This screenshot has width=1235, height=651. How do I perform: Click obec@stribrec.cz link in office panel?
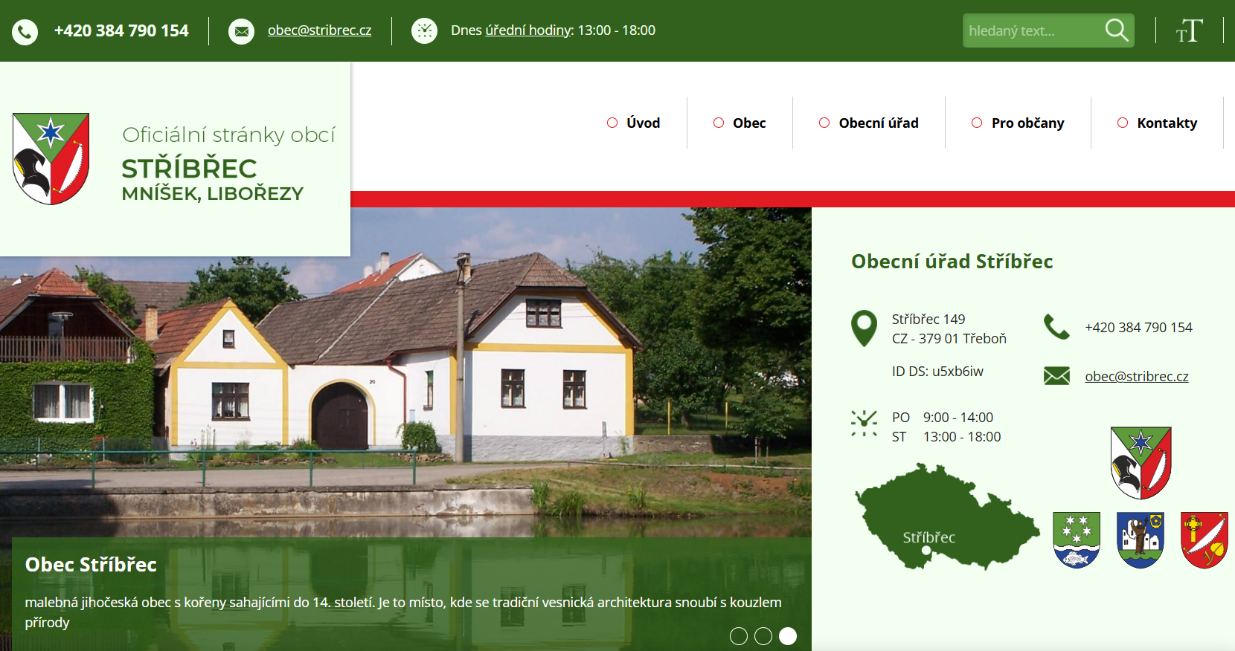tap(1136, 376)
